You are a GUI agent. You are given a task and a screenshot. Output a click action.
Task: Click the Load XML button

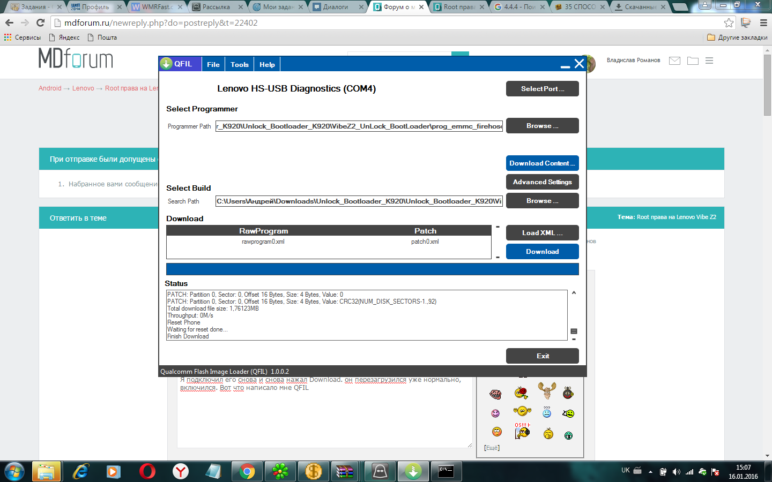(543, 233)
